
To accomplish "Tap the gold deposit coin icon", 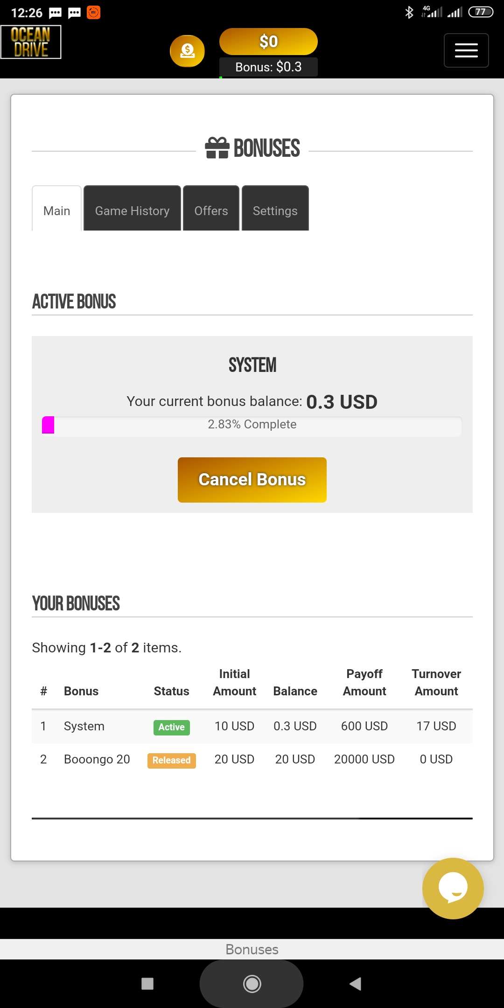I will pos(187,51).
